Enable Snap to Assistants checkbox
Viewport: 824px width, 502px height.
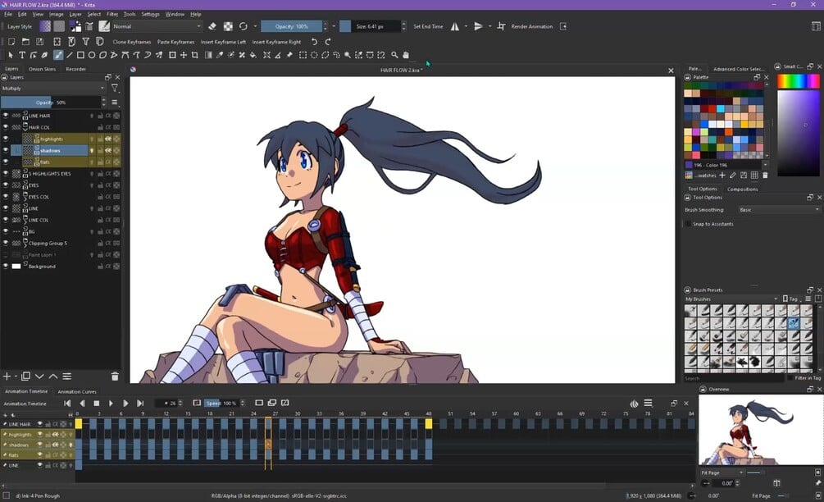(688, 224)
